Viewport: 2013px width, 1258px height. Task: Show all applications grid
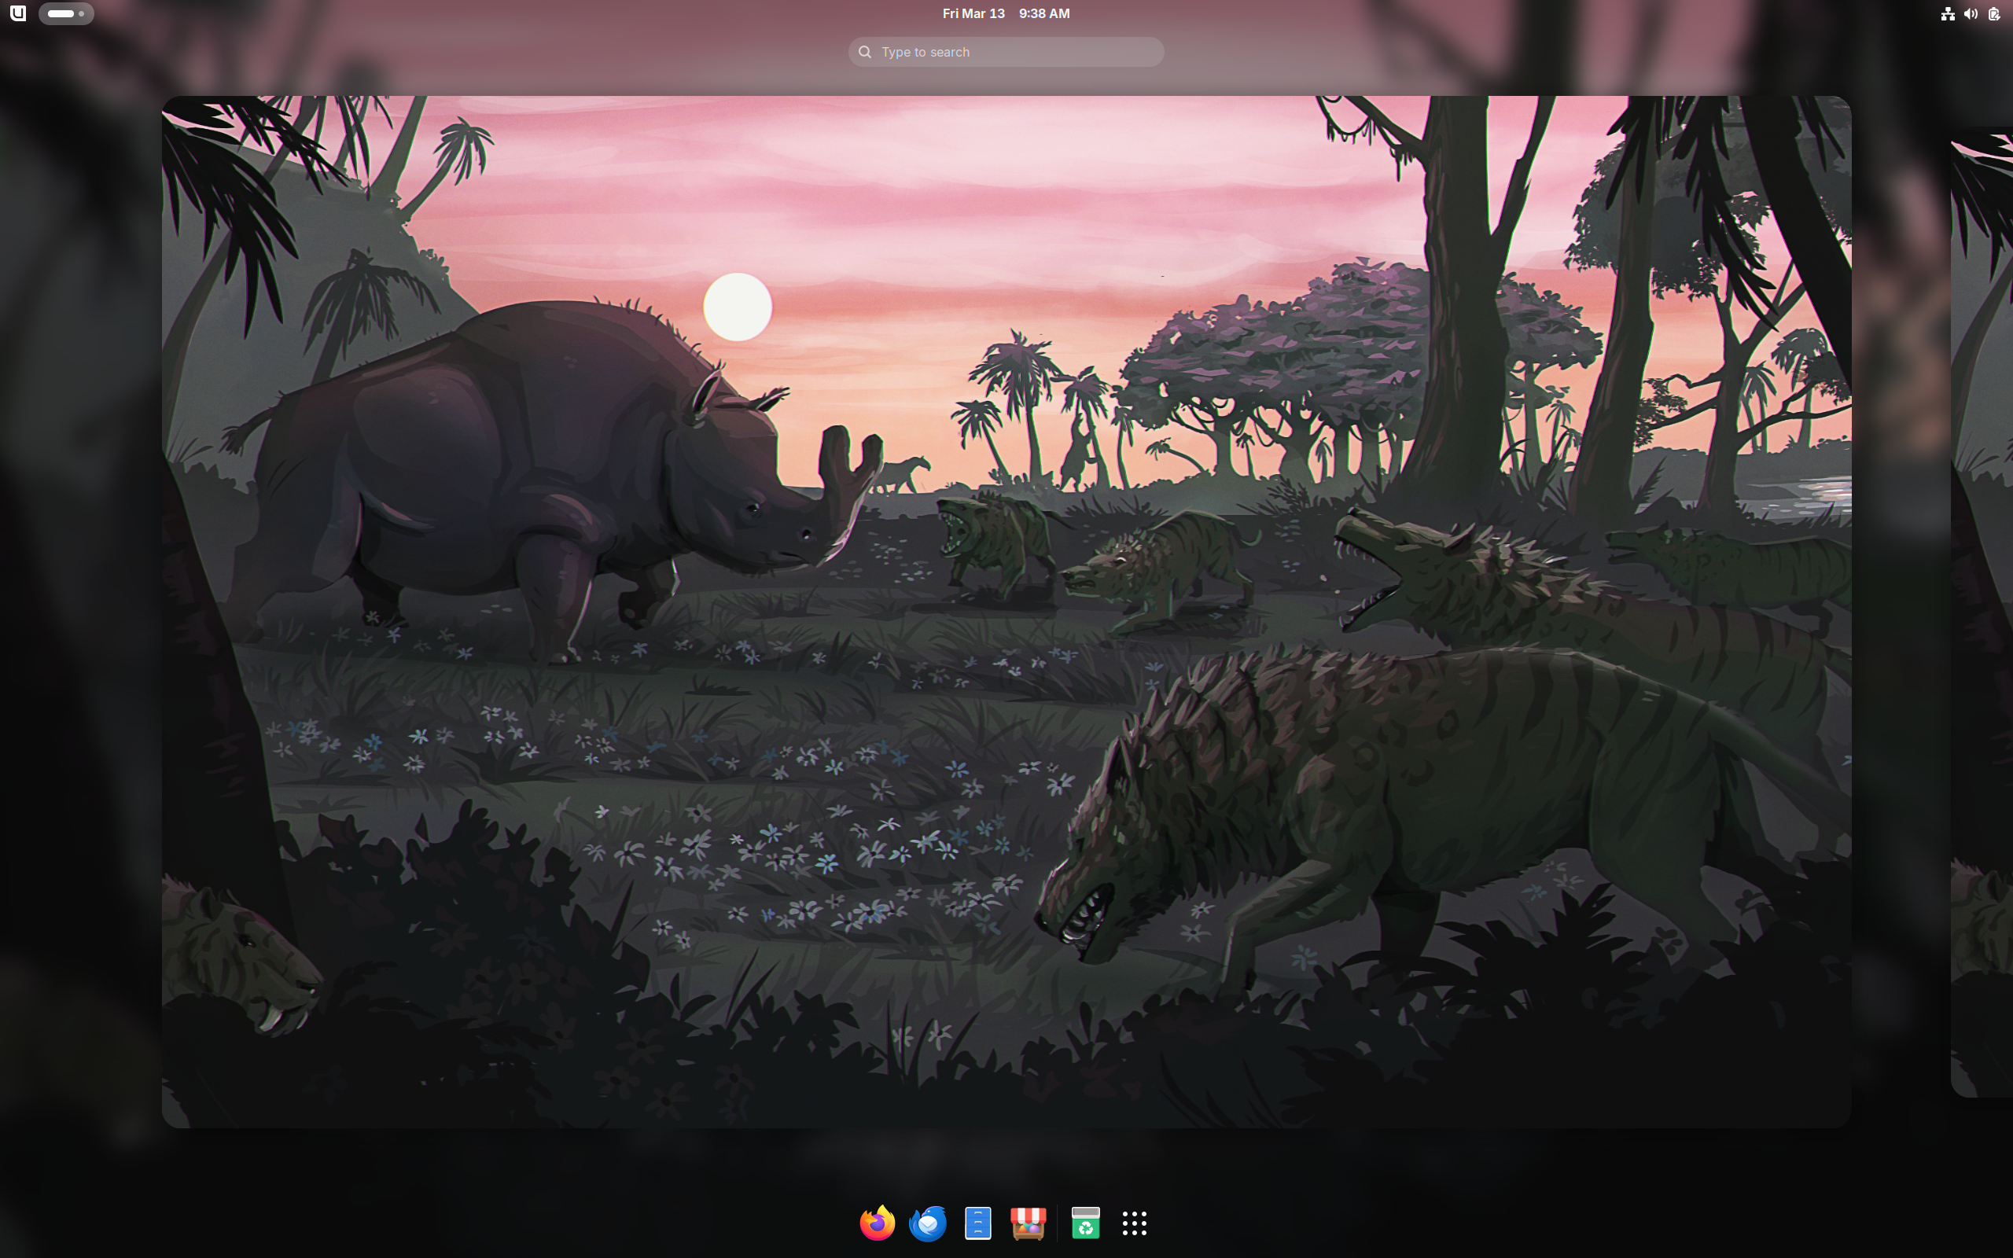click(1135, 1222)
